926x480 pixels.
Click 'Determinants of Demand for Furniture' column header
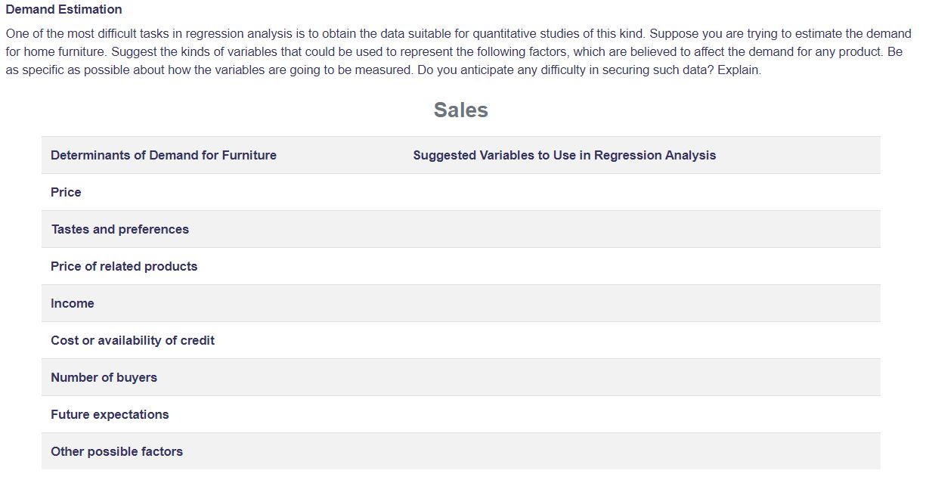pyautogui.click(x=163, y=155)
